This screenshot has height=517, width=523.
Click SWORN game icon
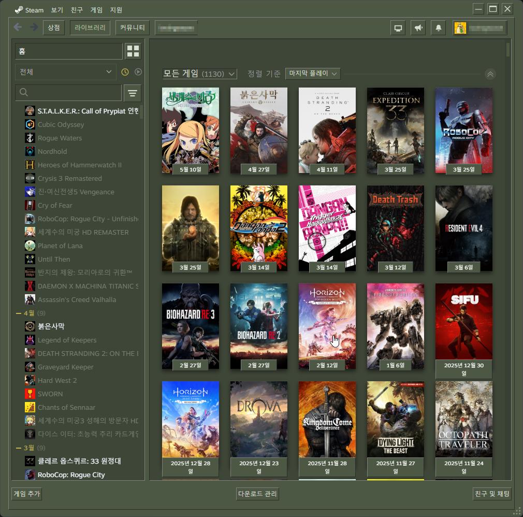tap(30, 394)
